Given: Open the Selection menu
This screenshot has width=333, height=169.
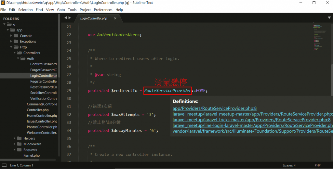Looking at the screenshot, I should (25, 10).
